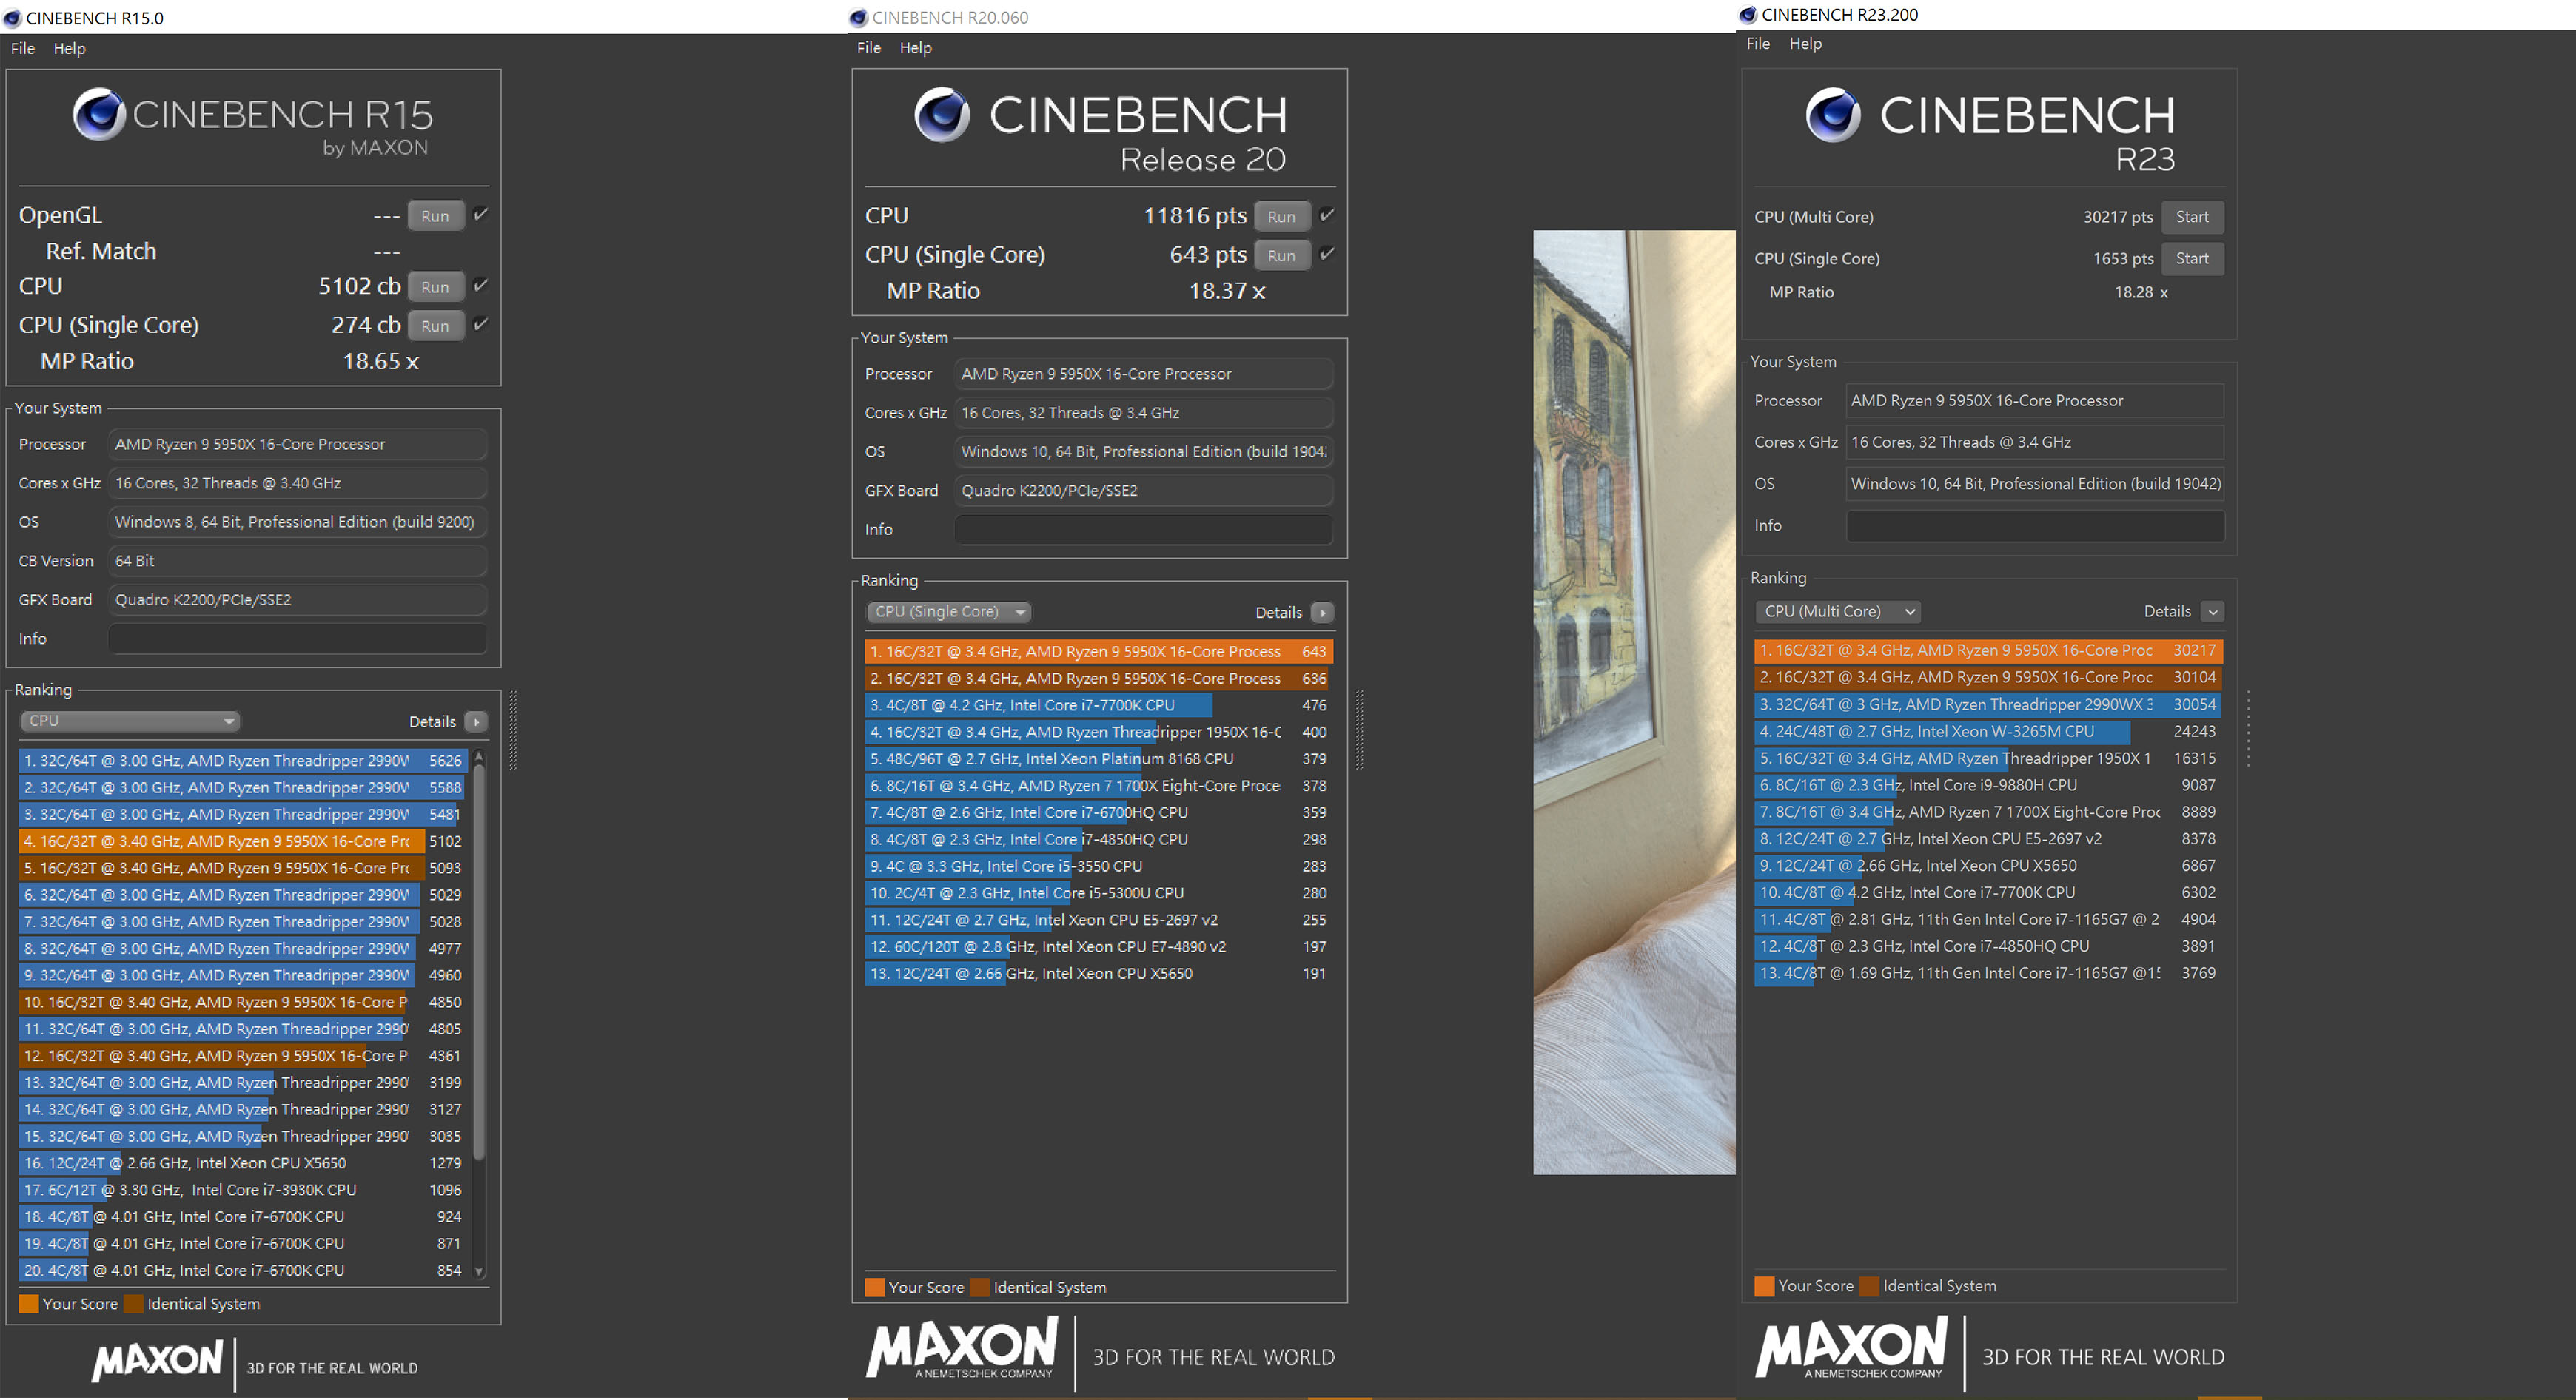The height and width of the screenshot is (1400, 2576).
Task: Select R20 row 12 Xeon E7-4890 v2
Action: 1098,947
